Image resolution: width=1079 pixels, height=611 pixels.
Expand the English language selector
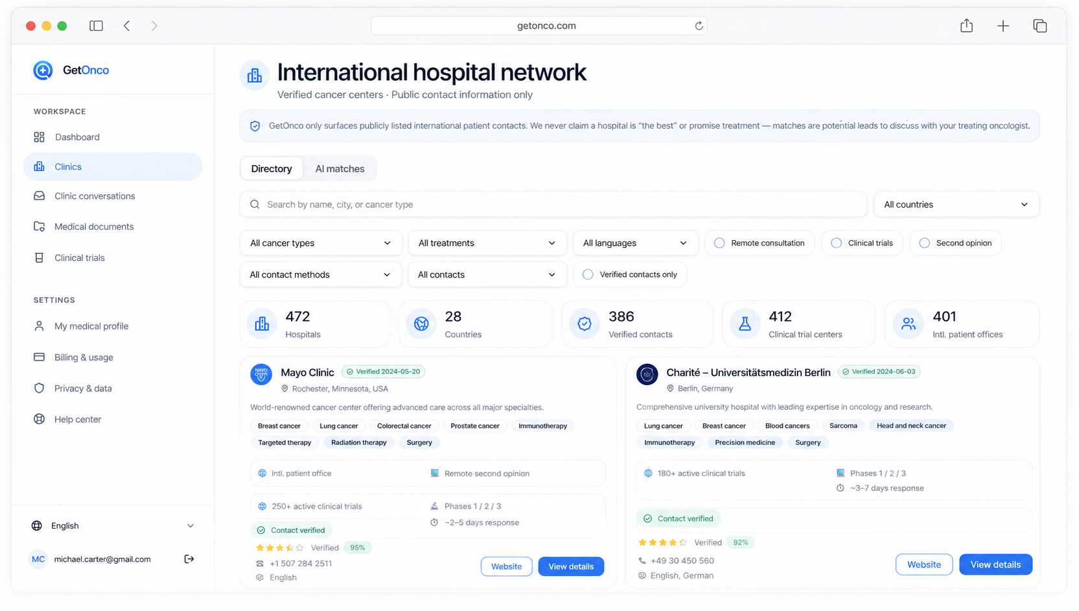coord(113,526)
